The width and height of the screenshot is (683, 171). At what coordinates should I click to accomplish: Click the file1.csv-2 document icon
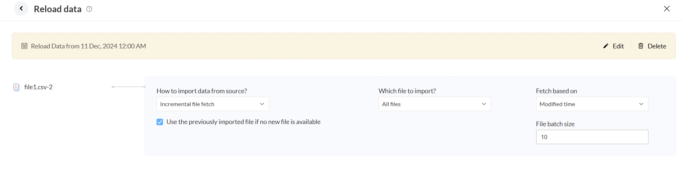(x=16, y=87)
